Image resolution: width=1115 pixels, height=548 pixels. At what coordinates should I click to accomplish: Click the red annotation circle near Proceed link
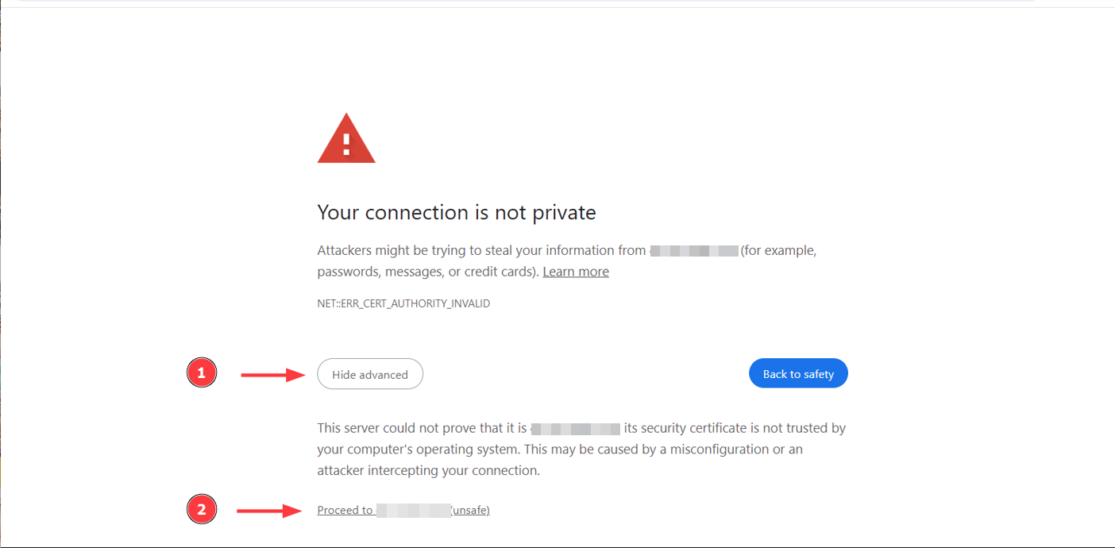tap(201, 509)
